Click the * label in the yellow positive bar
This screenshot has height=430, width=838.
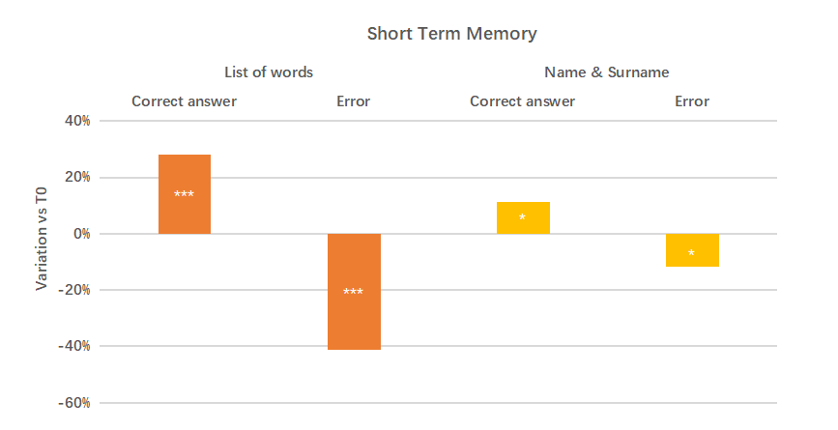523,218
